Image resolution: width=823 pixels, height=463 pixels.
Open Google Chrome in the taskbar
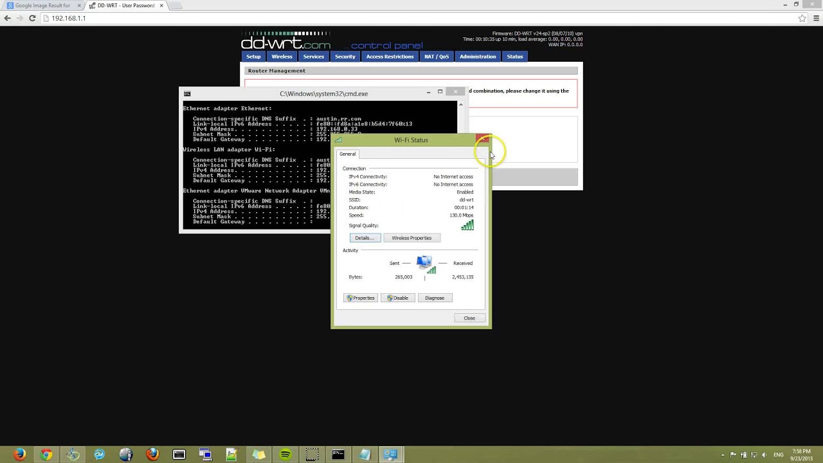coord(46,455)
